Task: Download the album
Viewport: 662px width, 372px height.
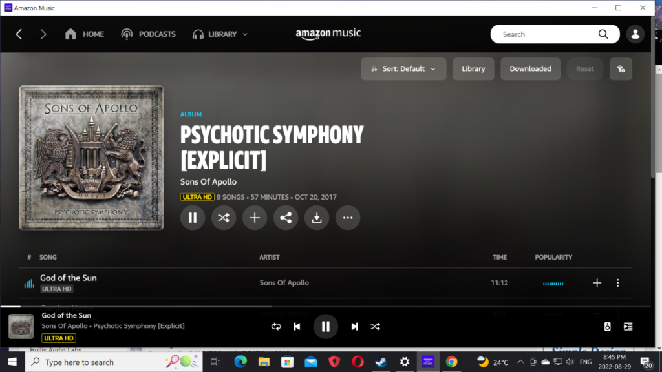Action: coord(317,218)
